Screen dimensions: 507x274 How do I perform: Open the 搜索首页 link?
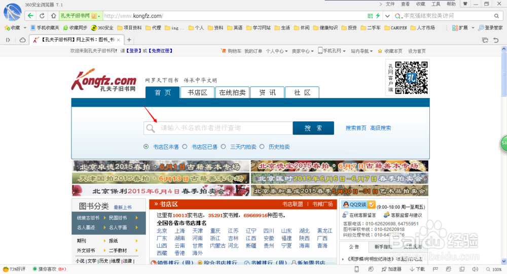[x=356, y=128]
